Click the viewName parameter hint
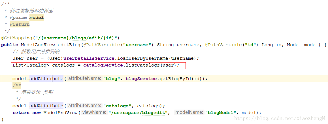 [94, 112]
